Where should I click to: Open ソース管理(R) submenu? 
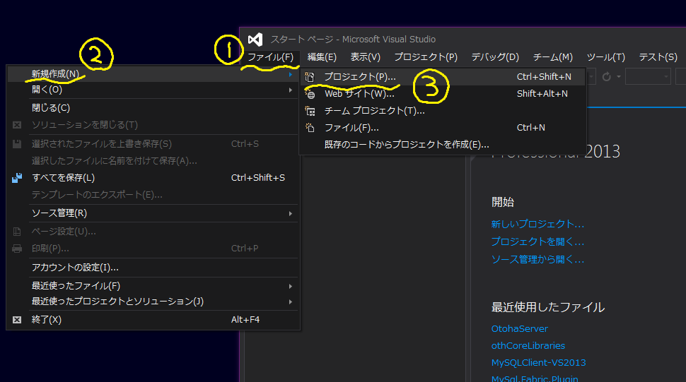coord(153,213)
